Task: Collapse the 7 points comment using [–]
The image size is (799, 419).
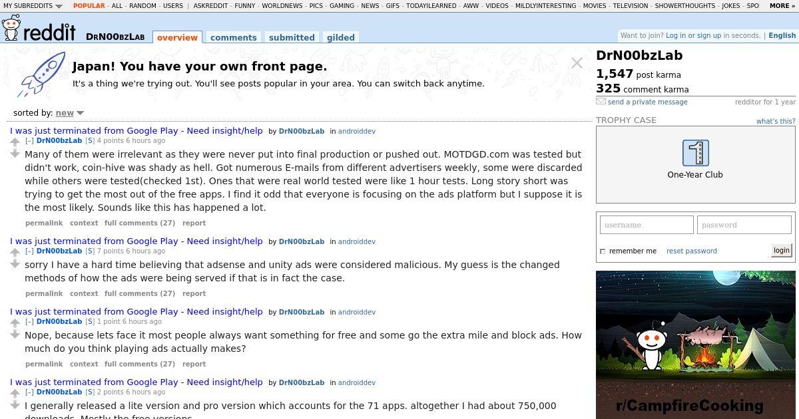Action: [29, 251]
